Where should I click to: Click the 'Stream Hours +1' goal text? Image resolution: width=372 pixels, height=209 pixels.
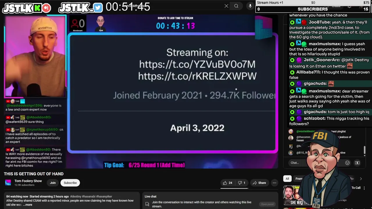click(x=270, y=3)
